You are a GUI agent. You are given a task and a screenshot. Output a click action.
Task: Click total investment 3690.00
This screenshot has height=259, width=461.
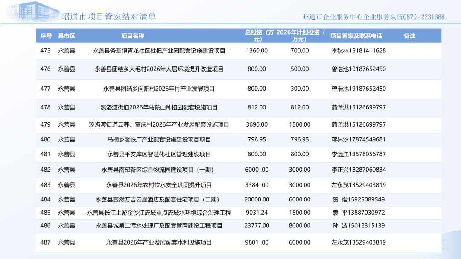point(257,125)
